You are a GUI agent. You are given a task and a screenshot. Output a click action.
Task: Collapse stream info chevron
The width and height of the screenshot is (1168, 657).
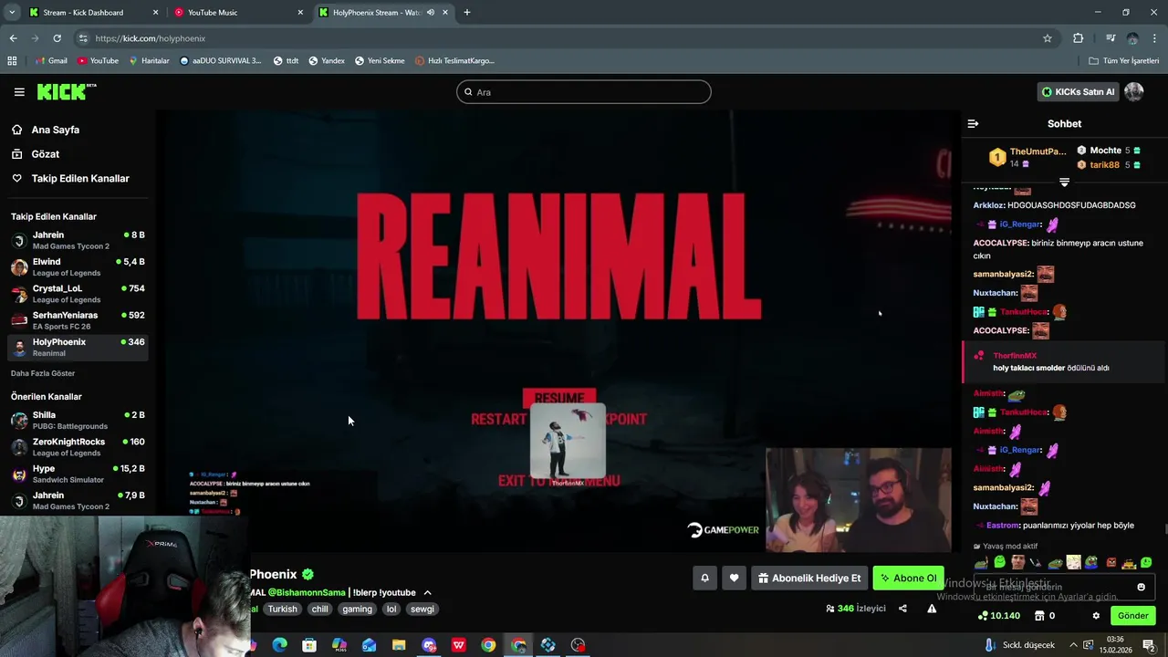pyautogui.click(x=427, y=593)
